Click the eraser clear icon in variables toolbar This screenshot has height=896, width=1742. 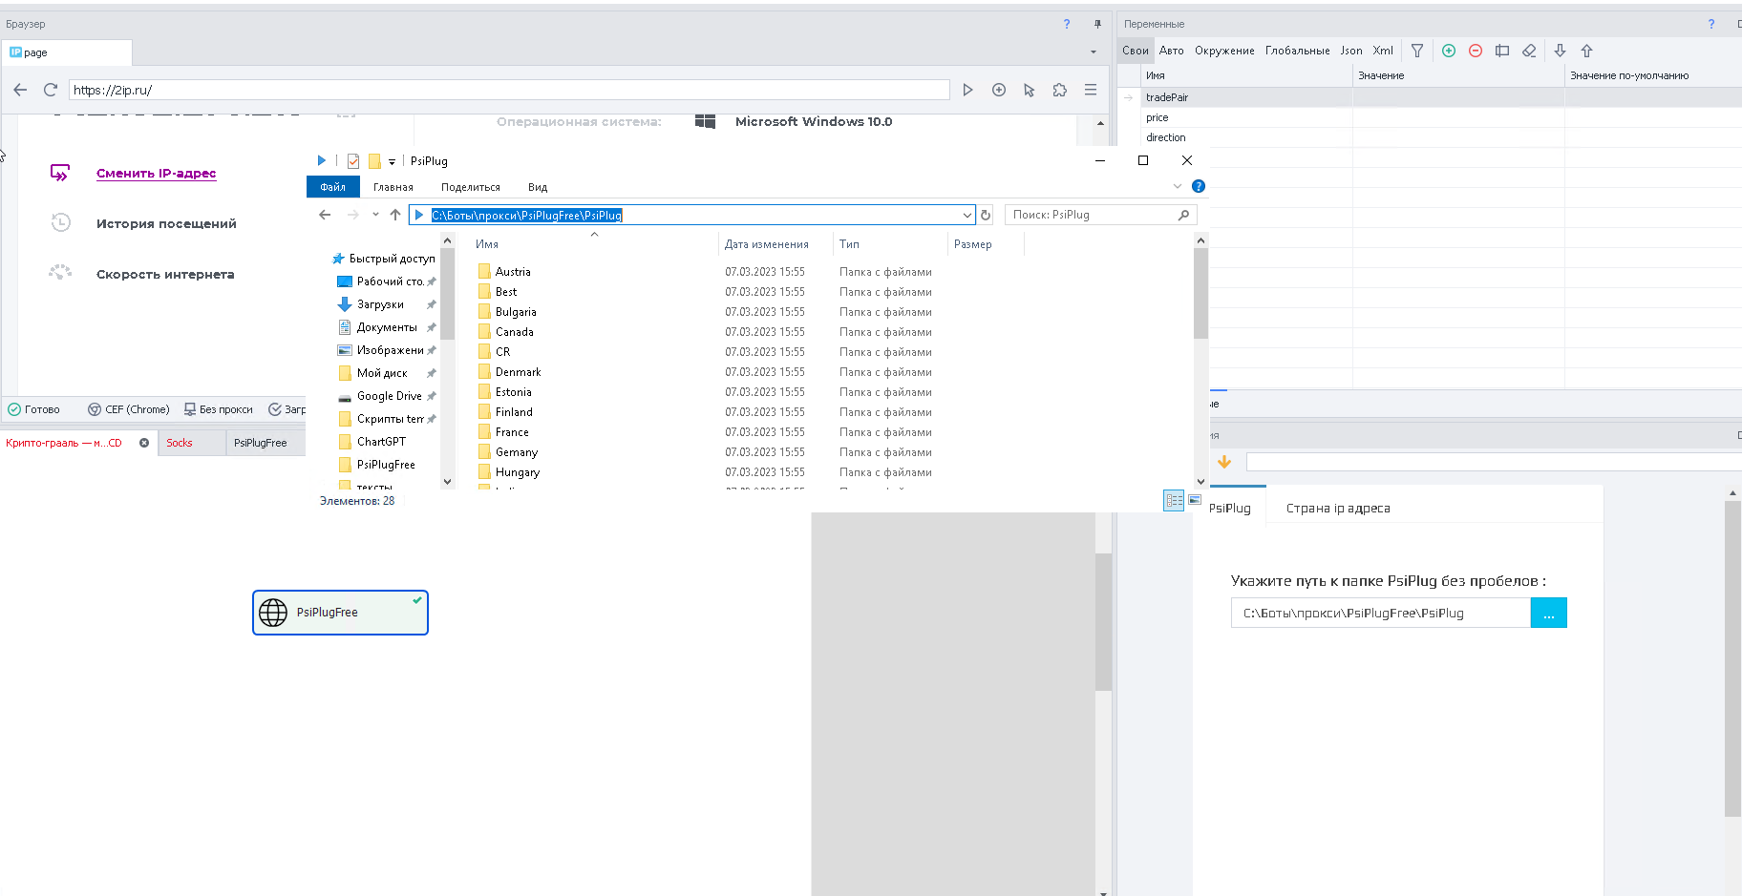[x=1529, y=51]
